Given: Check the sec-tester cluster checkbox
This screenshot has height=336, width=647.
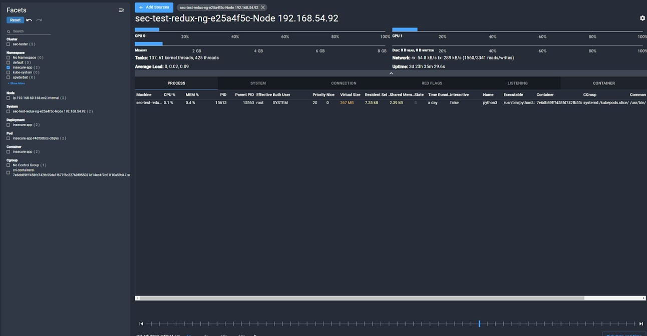Looking at the screenshot, I should point(9,44).
